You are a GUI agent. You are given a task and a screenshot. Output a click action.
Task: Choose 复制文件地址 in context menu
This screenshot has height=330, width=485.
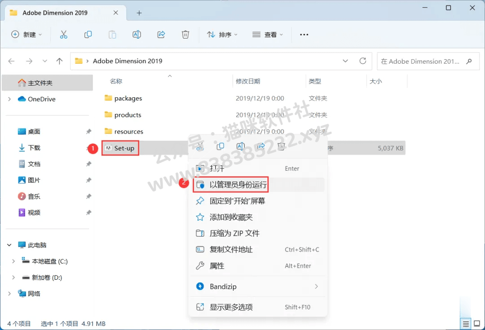pos(258,249)
